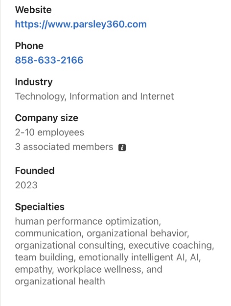231x306 pixels.
Task: Select organizational behavior specialty text
Action: point(138,233)
